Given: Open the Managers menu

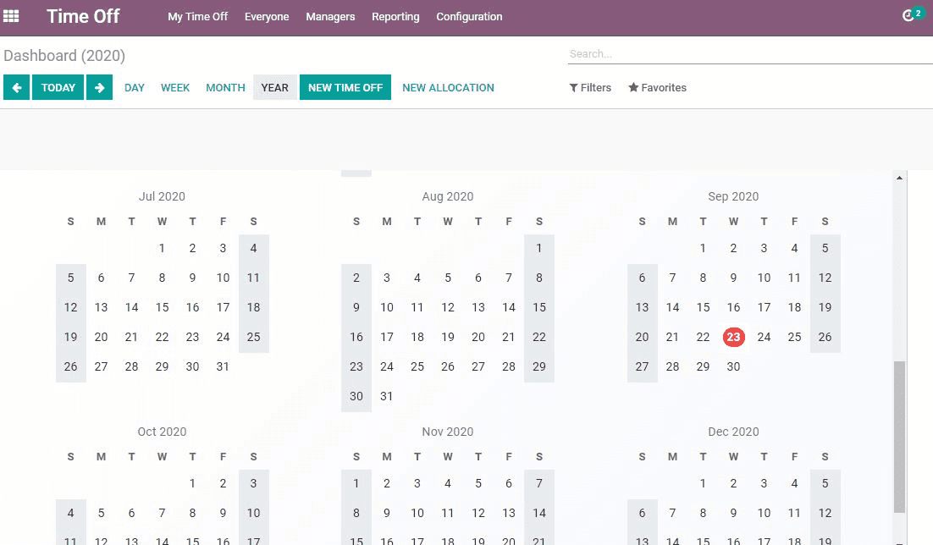Looking at the screenshot, I should tap(330, 17).
